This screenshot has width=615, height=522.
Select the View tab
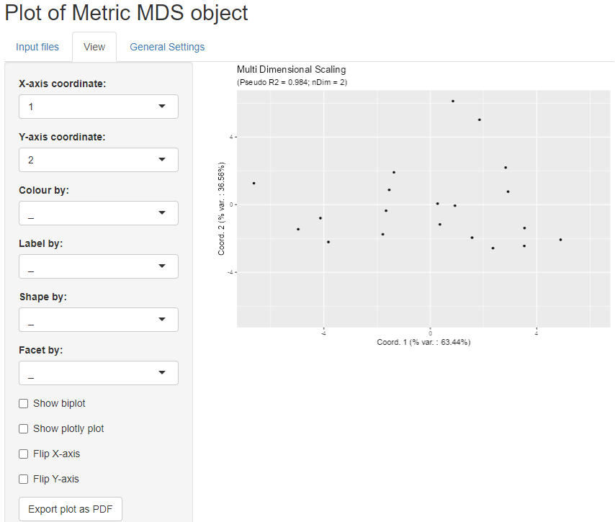94,47
